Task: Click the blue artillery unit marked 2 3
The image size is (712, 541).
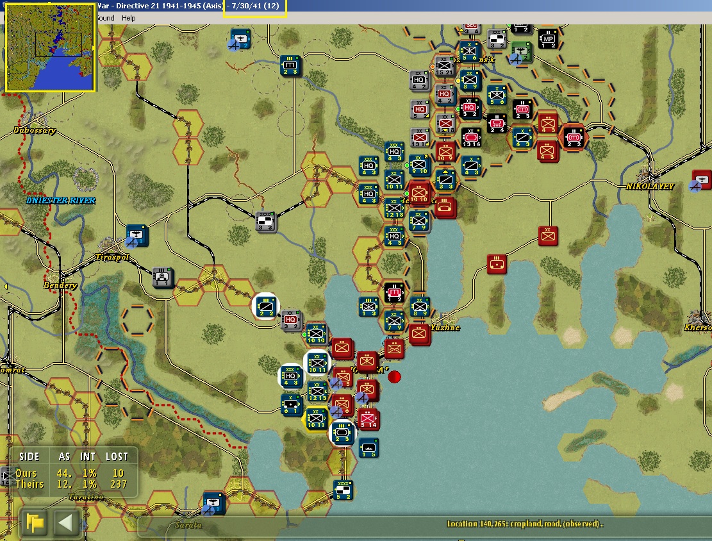Action: pyautogui.click(x=290, y=66)
